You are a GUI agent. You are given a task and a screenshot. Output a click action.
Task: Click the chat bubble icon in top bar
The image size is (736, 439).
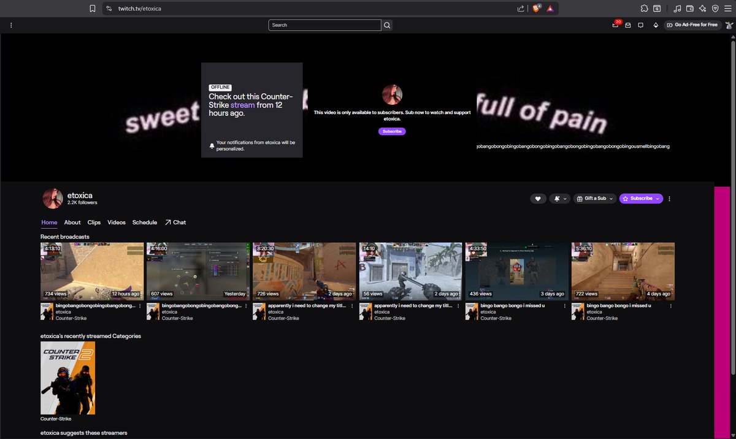640,25
